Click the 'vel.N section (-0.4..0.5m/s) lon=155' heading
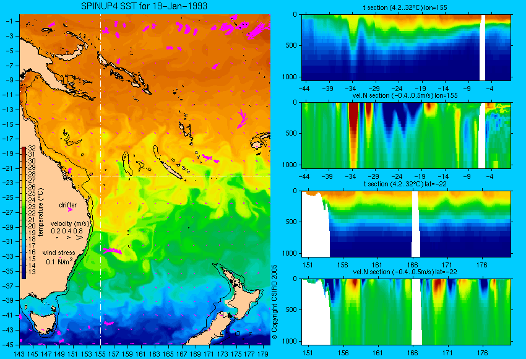Image resolution: width=526 pixels, height=359 pixels. click(x=405, y=95)
